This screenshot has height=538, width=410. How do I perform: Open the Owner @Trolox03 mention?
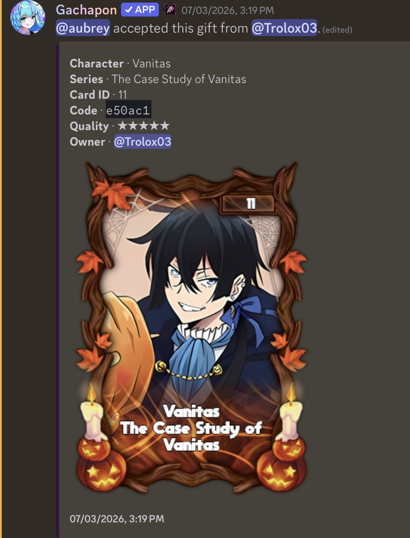coord(142,142)
